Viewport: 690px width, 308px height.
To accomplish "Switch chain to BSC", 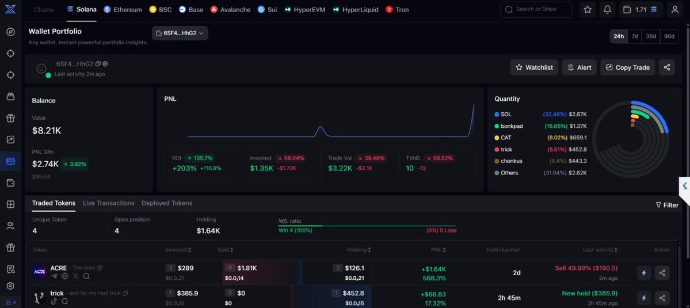I will click(x=161, y=9).
